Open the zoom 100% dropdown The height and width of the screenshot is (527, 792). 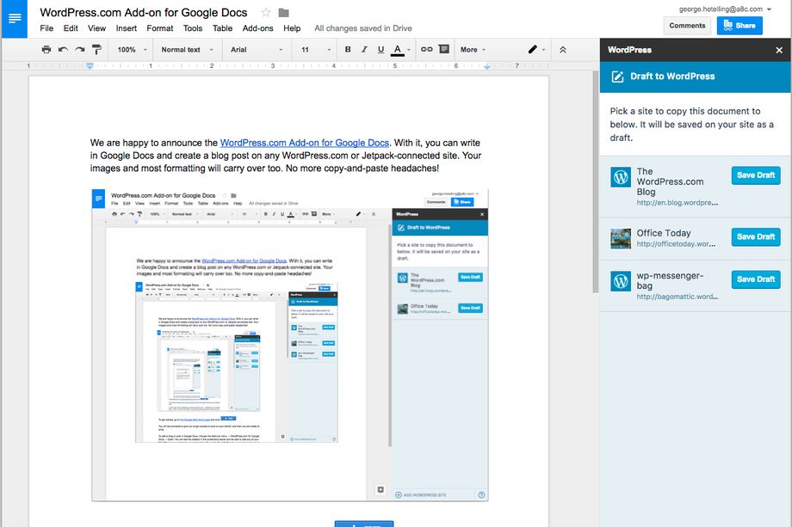(x=132, y=50)
